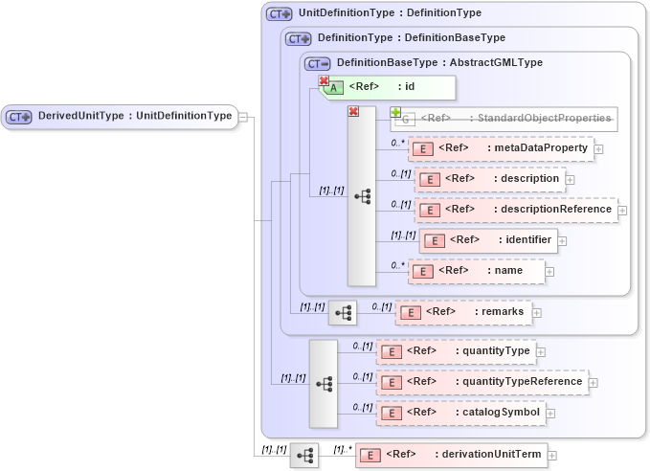Click the [1]..* cardinality of derivationUnitTerm
The width and height of the screenshot is (650, 471).
point(343,449)
